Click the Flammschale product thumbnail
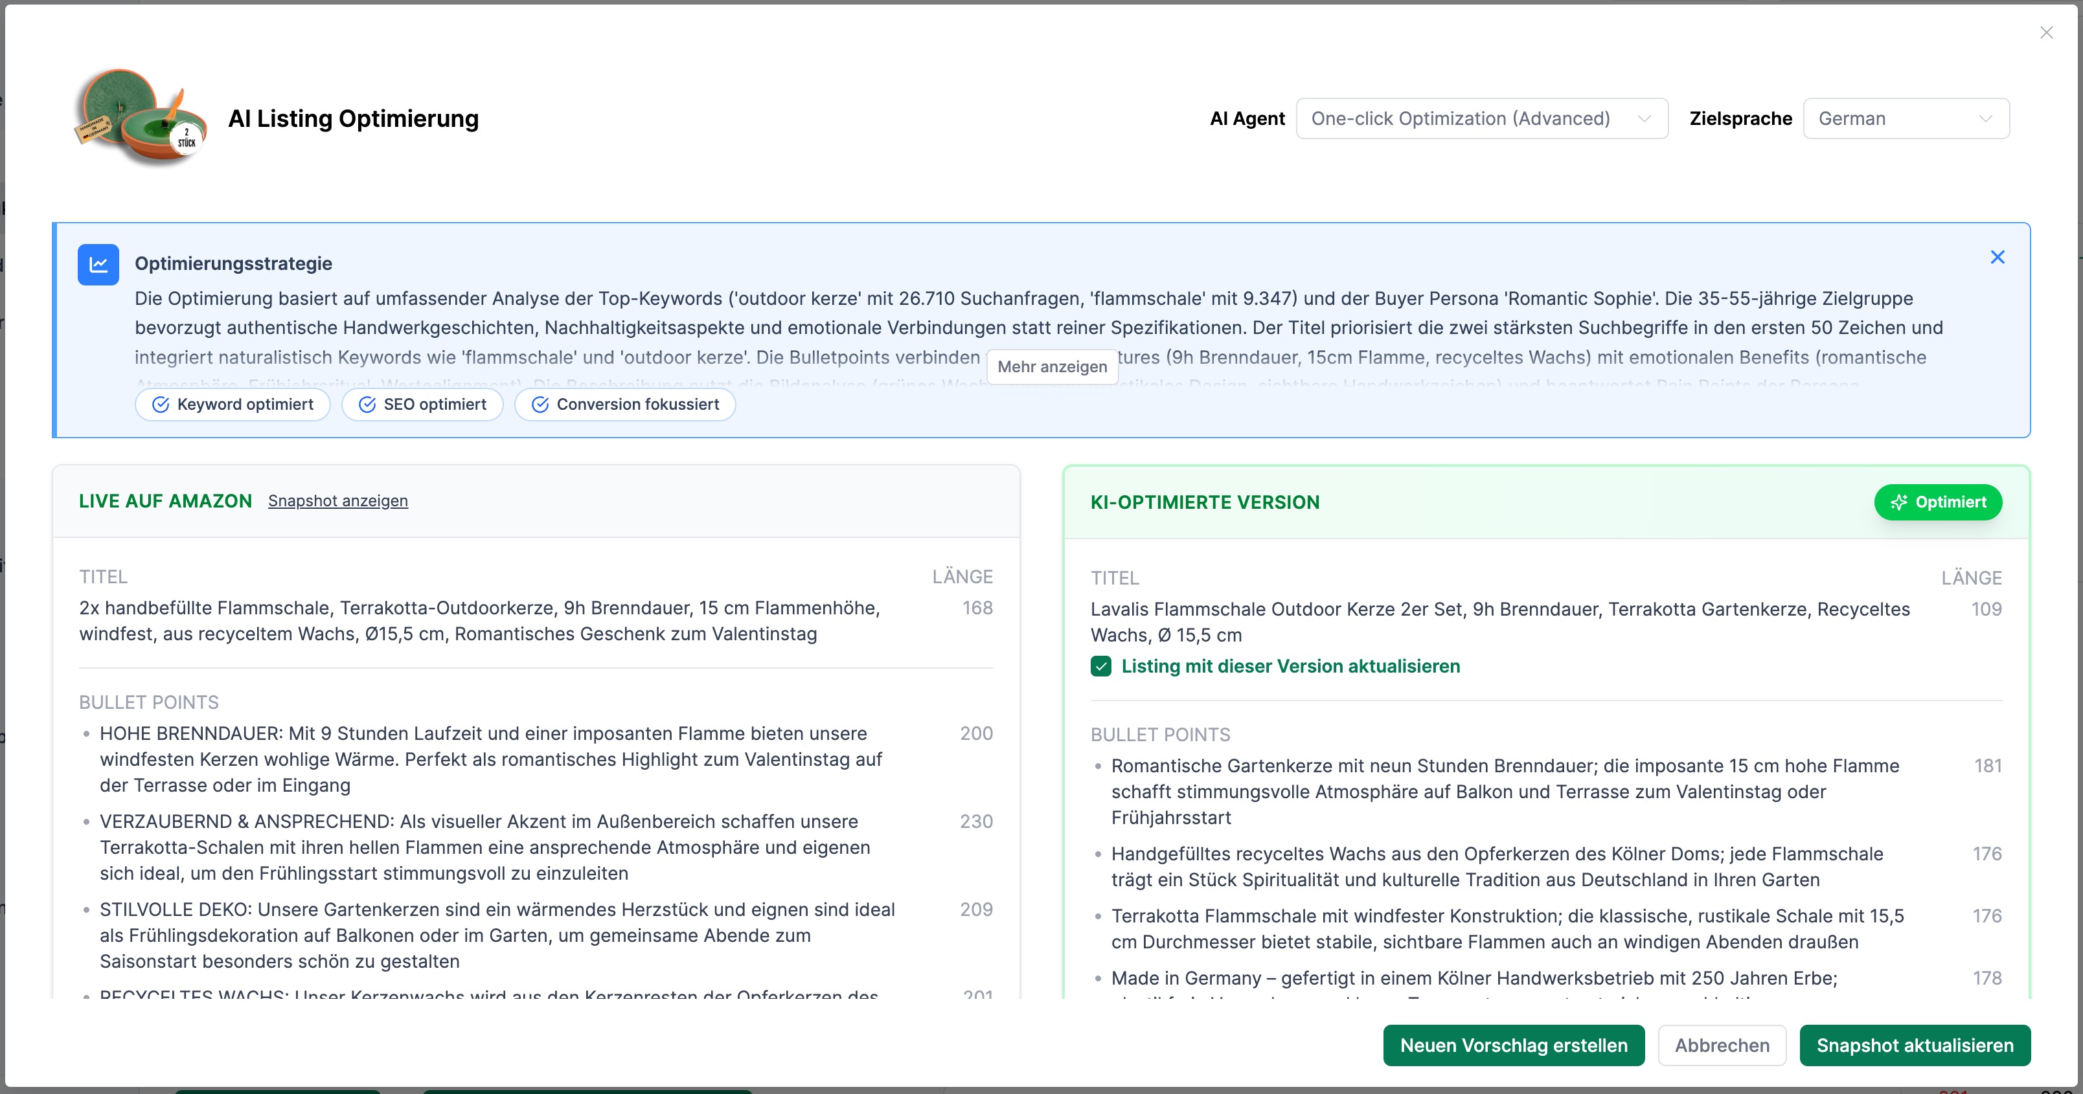2083x1094 pixels. (x=139, y=118)
